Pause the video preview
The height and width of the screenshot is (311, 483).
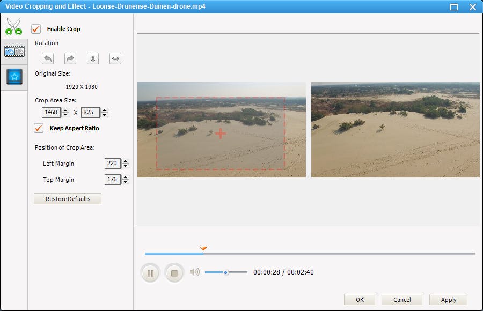point(150,273)
